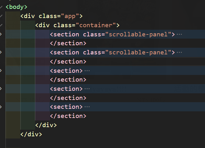Collapse the body tag fold arrow
Viewport: 205px width, 148px height.
1,7
